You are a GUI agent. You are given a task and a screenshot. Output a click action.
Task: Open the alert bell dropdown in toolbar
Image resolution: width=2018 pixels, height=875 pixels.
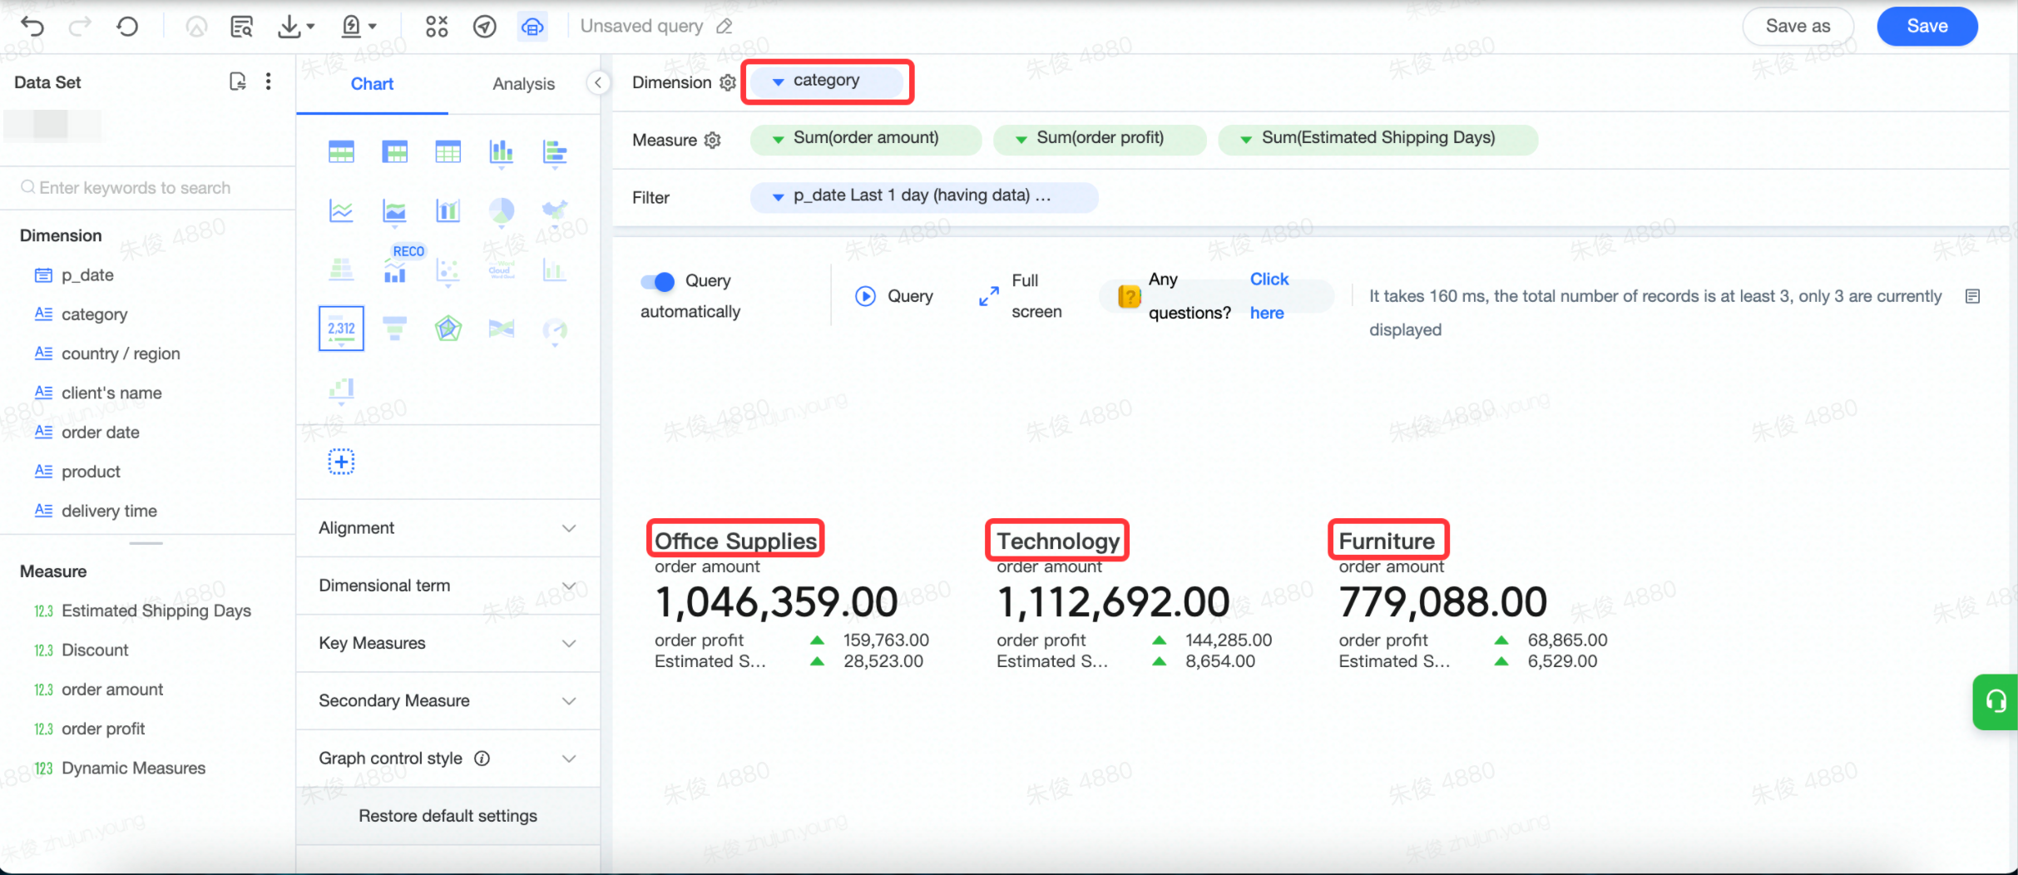coord(359,27)
